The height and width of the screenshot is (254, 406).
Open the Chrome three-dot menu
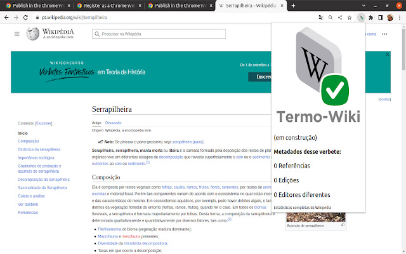pos(400,18)
